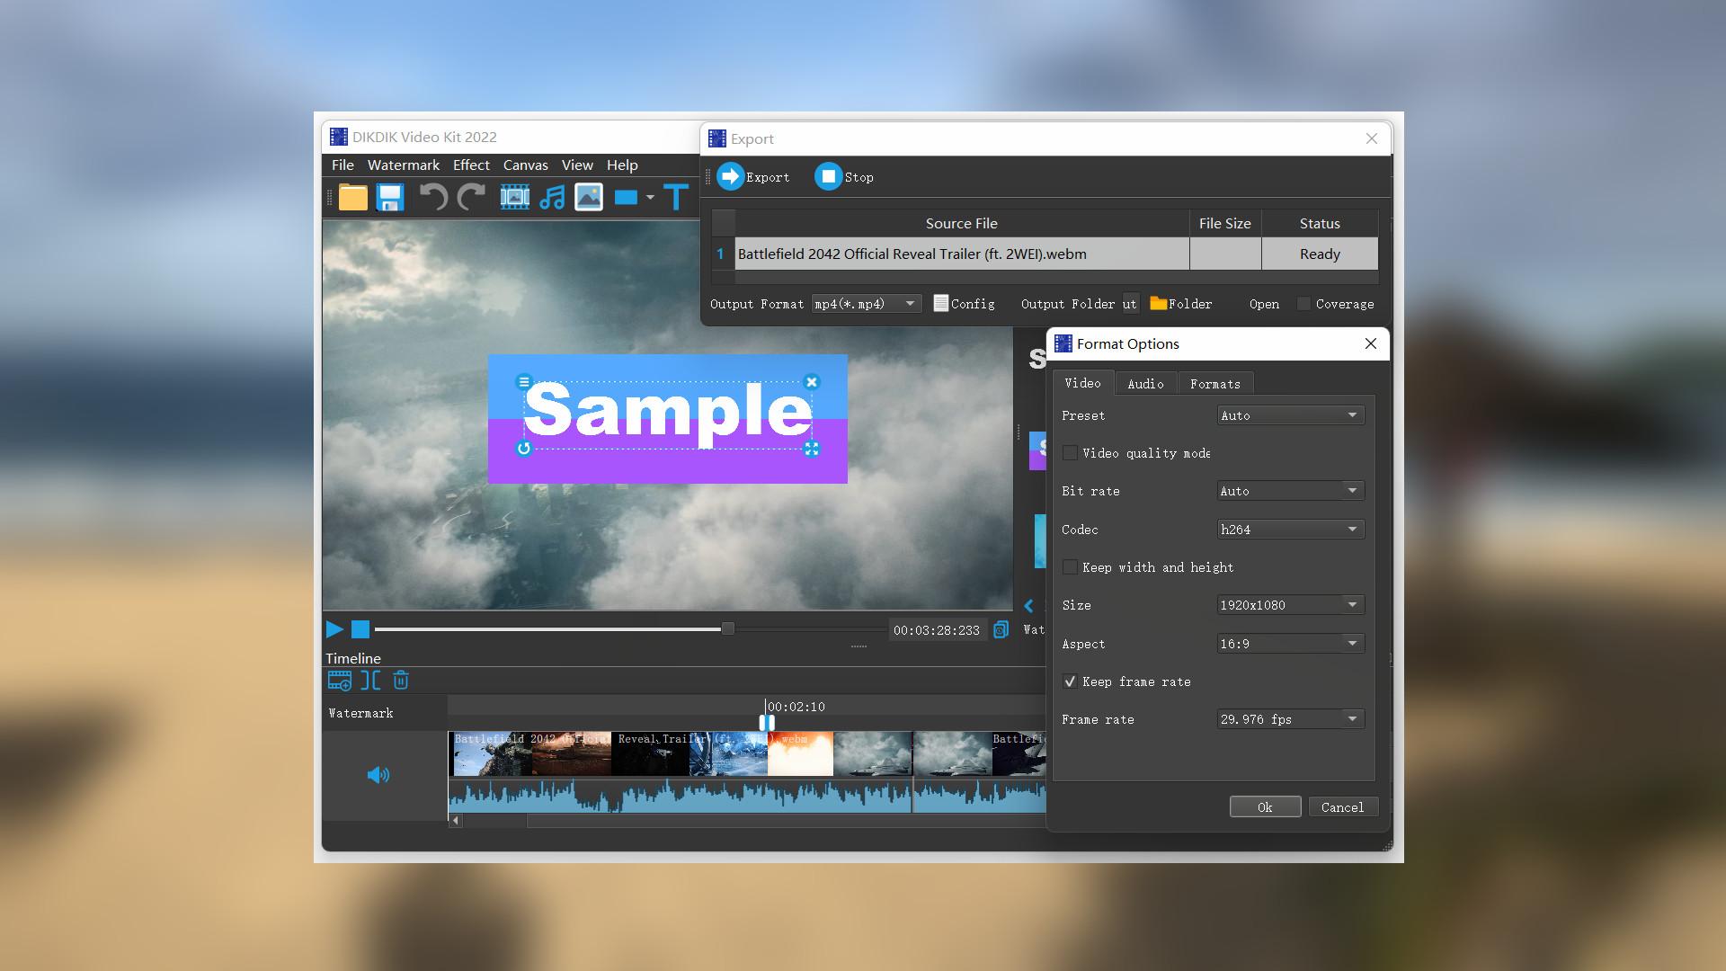Check Keep width and height
The height and width of the screenshot is (971, 1726).
(x=1070, y=566)
